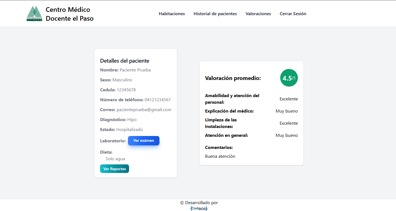This screenshot has height=211, width=396.
Task: Click the patient email pacienteprueba@gmail.com
Action: (144, 110)
